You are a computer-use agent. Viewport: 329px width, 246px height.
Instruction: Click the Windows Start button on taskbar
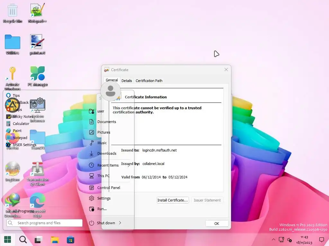click(8, 240)
